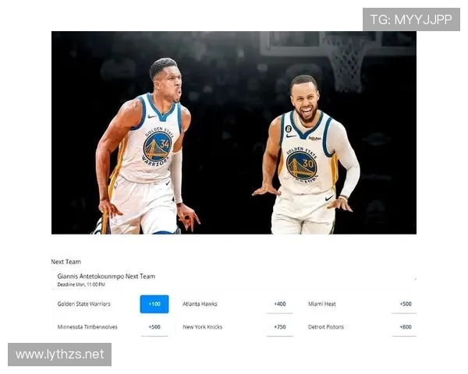This screenshot has height=374, width=468.
Task: Click the 'Golden State Warriors' team name
Action: 84,304
